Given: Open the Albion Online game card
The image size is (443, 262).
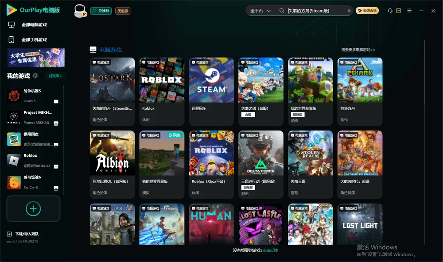Looking at the screenshot, I should point(112,165).
